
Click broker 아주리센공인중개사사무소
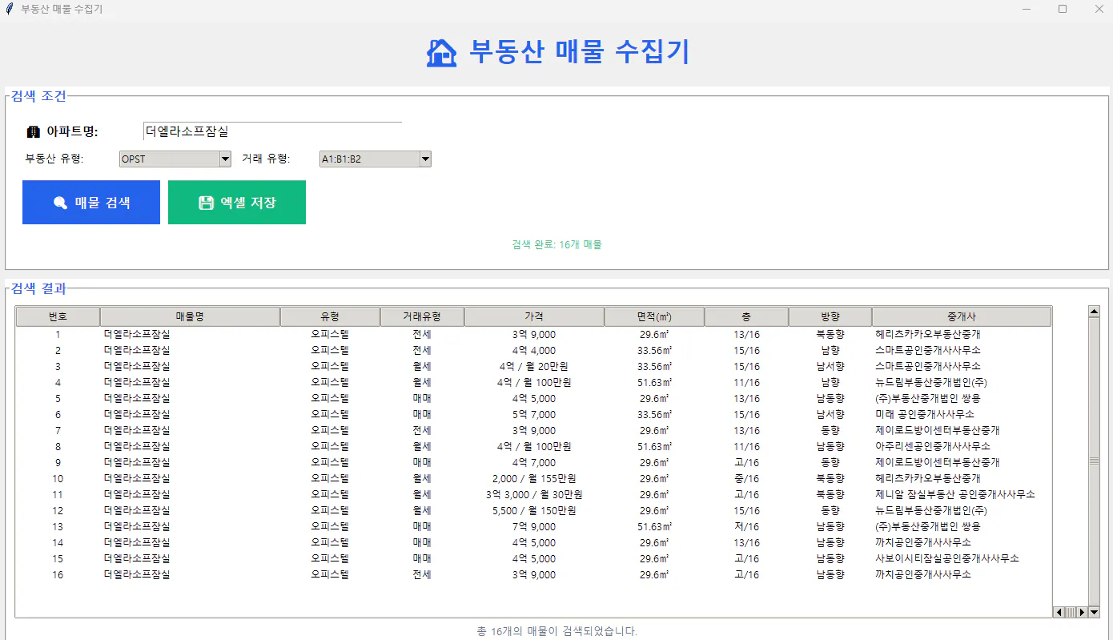click(x=933, y=446)
